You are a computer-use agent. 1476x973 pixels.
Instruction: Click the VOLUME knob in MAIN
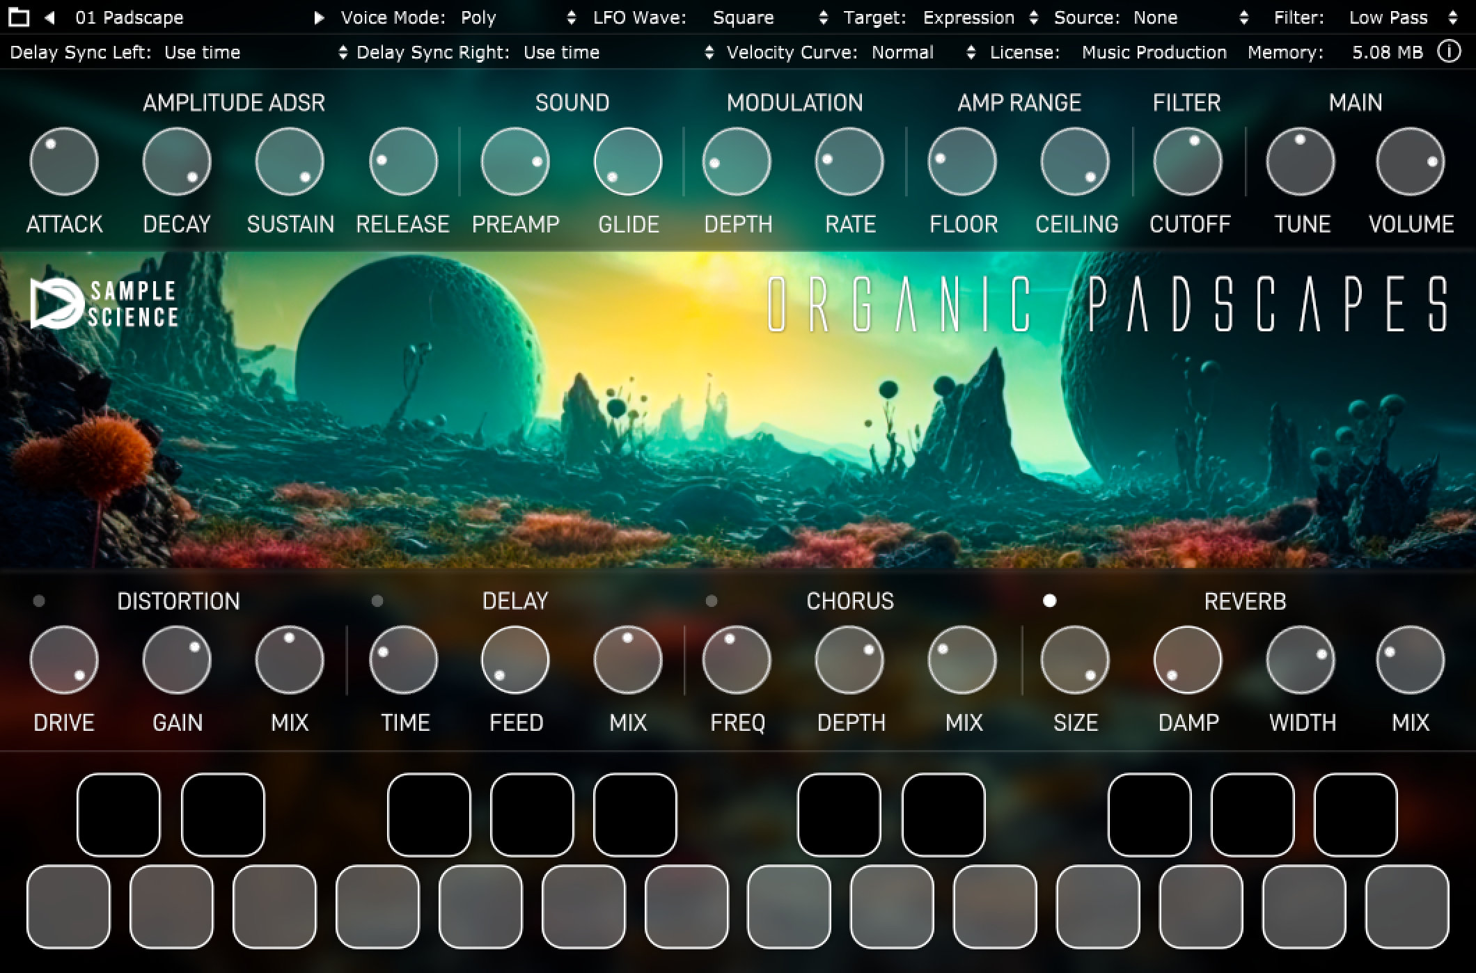[1411, 161]
